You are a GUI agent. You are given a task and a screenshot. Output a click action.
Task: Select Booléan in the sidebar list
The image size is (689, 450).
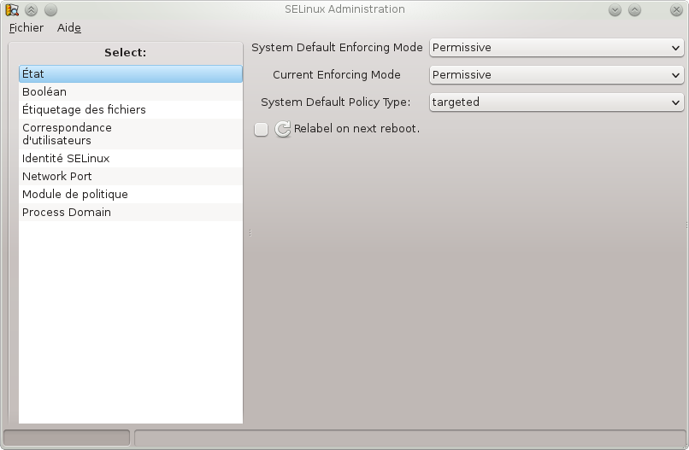pyautogui.click(x=131, y=91)
